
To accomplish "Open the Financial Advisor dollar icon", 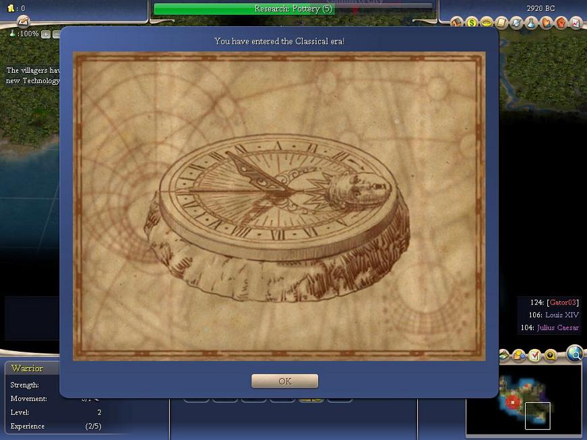I will pos(472,22).
